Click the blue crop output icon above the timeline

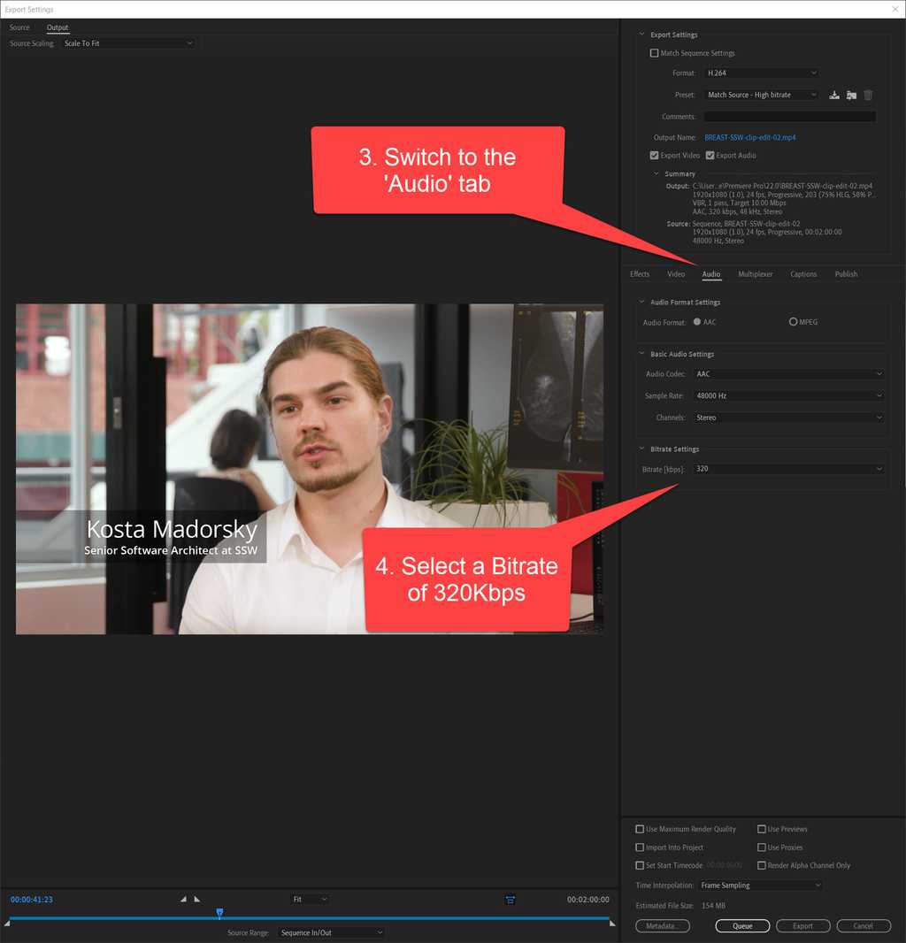(511, 900)
